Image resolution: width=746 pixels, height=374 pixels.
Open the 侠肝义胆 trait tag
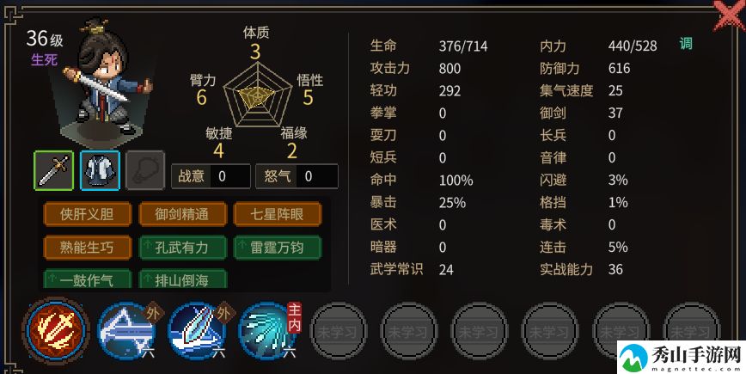point(87,214)
